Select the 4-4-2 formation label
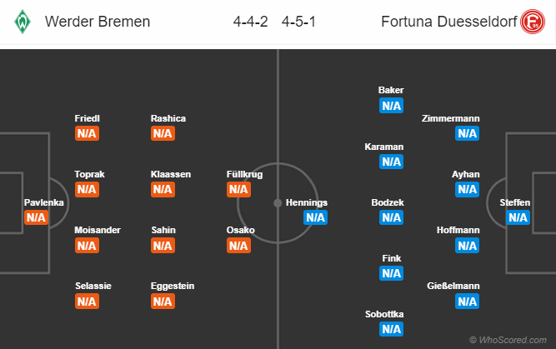Image resolution: width=556 pixels, height=349 pixels. (250, 21)
